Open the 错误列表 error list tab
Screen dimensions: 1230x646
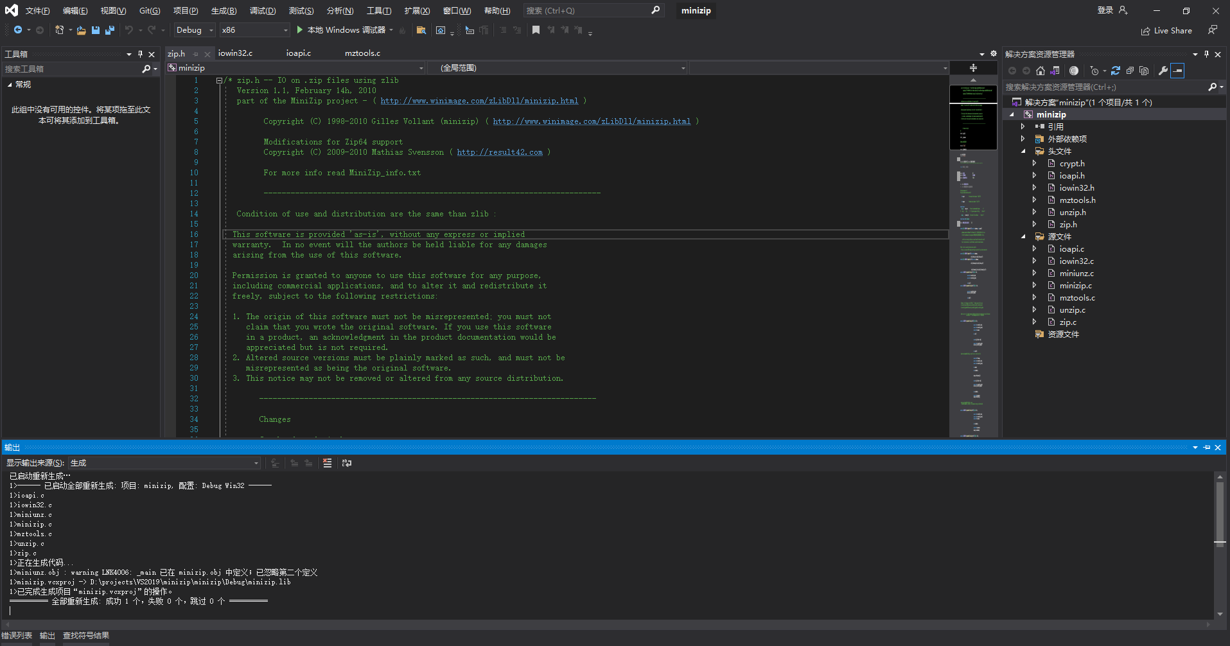point(17,636)
